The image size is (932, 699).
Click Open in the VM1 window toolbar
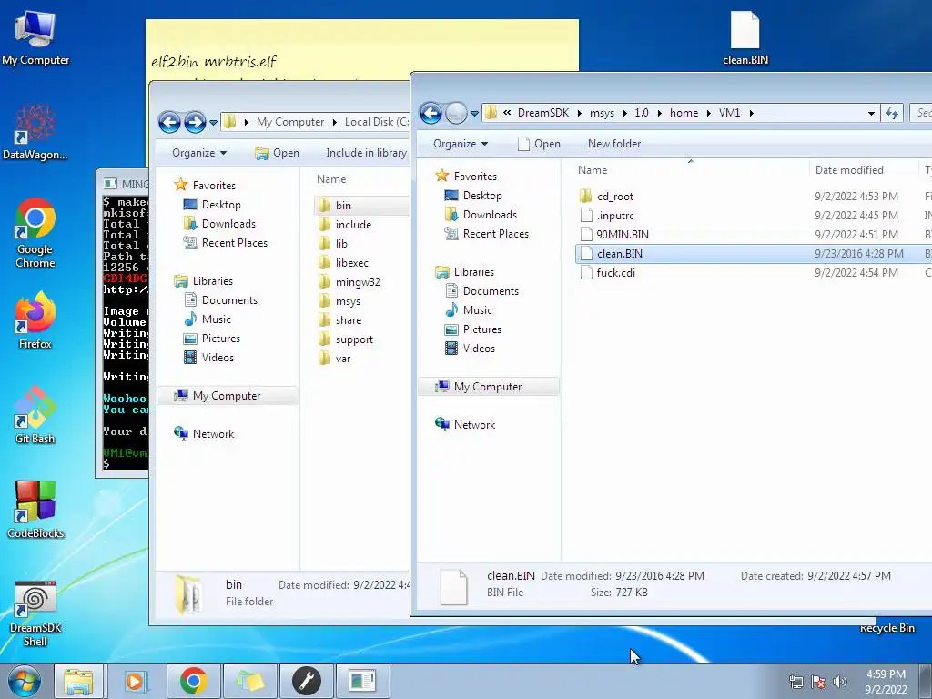(x=539, y=144)
